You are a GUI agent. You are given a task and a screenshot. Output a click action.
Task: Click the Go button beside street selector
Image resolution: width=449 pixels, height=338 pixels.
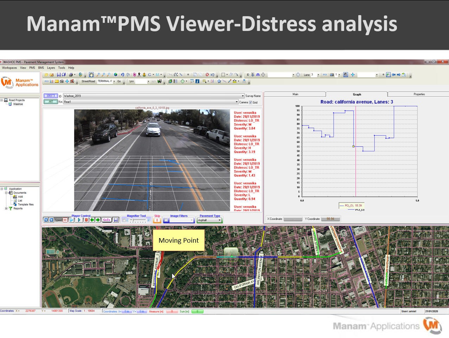(x=119, y=81)
